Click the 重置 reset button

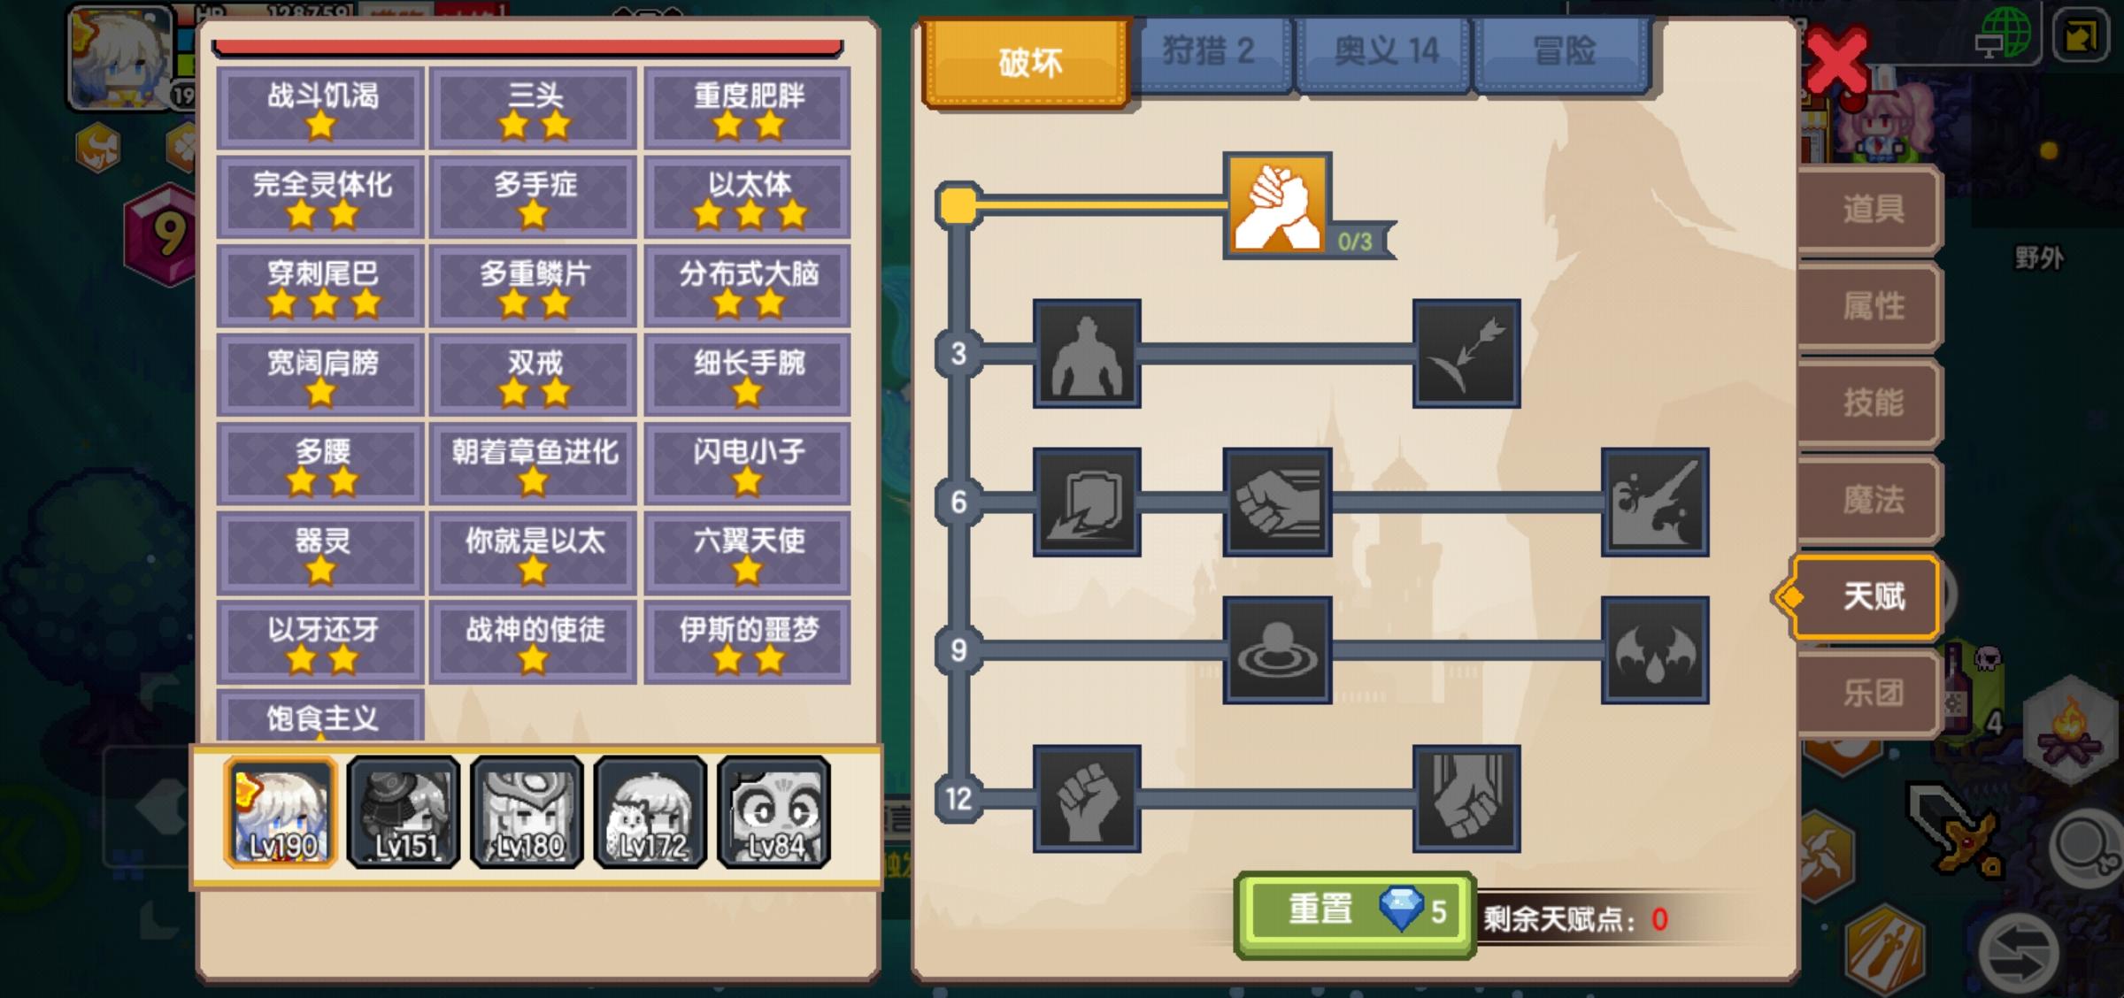tap(1354, 913)
